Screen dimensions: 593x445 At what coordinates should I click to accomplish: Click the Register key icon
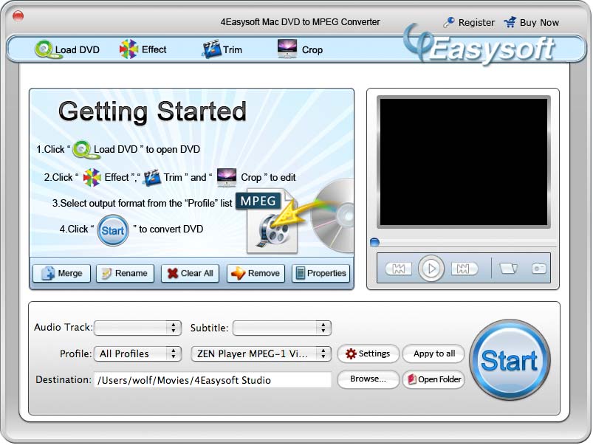pos(448,22)
